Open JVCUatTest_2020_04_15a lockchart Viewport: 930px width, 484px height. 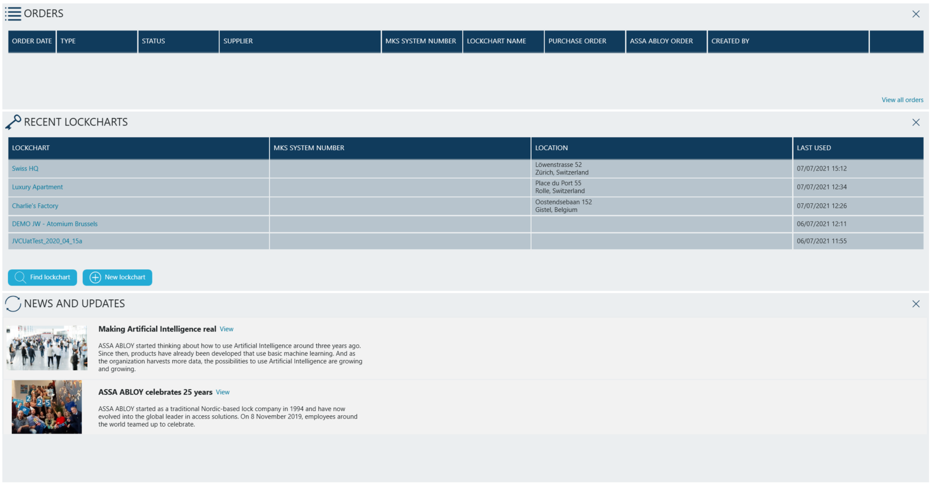[47, 241]
